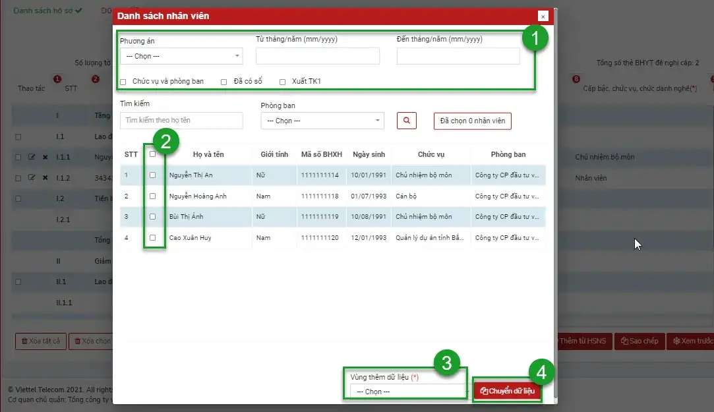Click Mã số BHXH column header
714x412 pixels.
(322, 154)
